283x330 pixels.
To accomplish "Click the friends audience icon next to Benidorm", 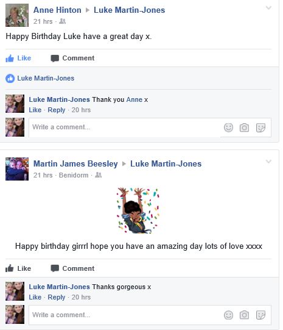I will [x=98, y=175].
